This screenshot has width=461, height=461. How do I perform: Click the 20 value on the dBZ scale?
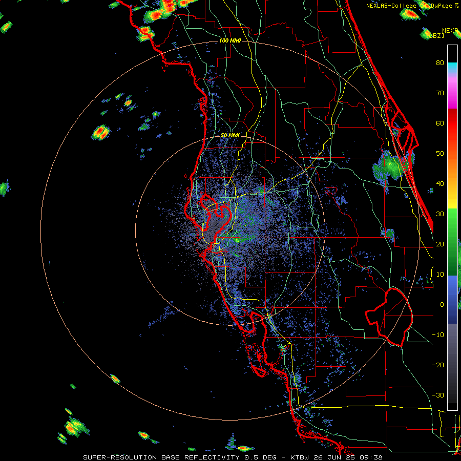(x=440, y=244)
